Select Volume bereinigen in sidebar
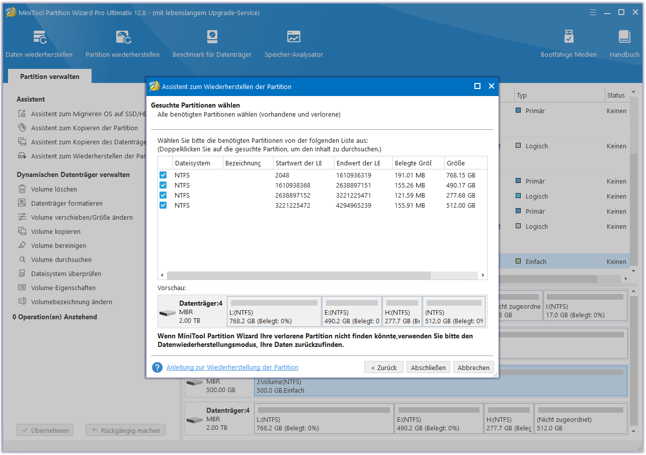Image resolution: width=646 pixels, height=455 pixels. pyautogui.click(x=58, y=246)
